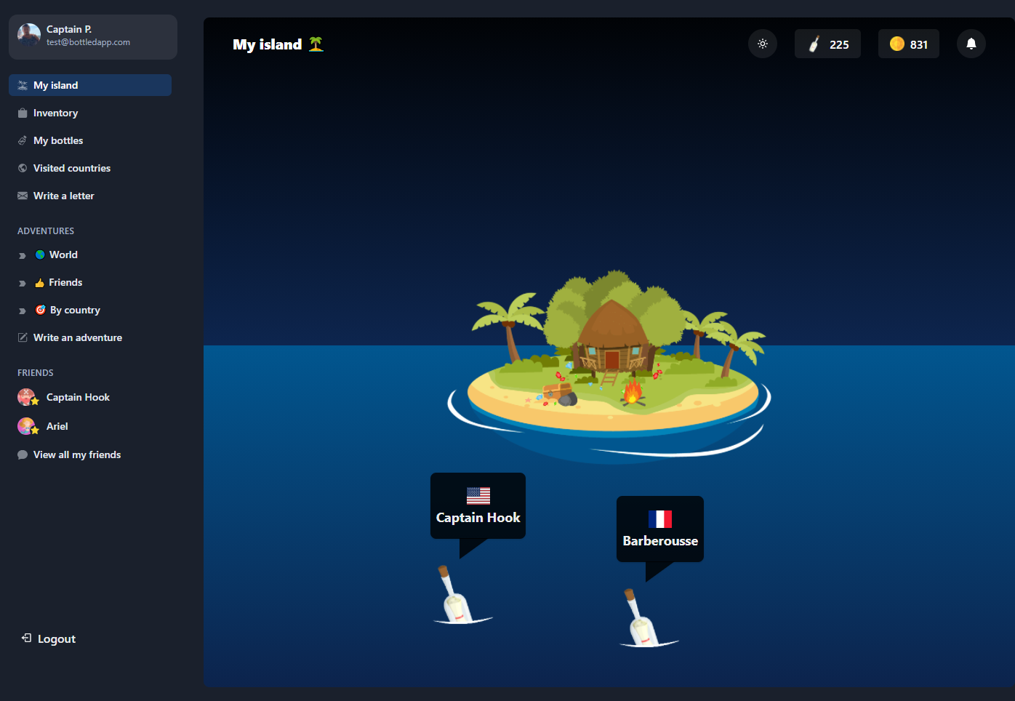This screenshot has width=1015, height=701.
Task: Click the My bottles bottle icon
Action: 23,140
